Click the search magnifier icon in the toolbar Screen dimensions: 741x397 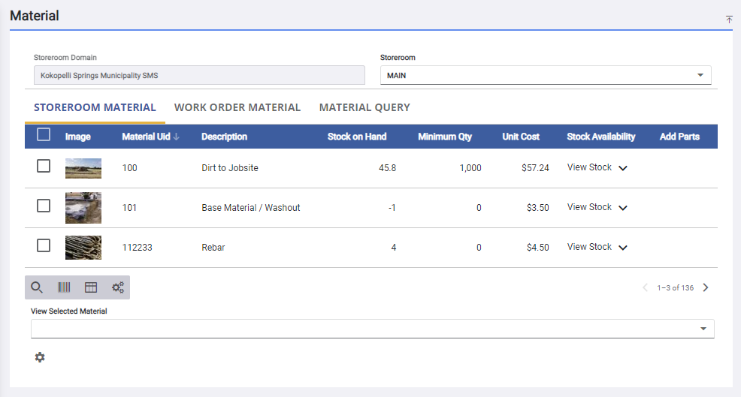[37, 287]
